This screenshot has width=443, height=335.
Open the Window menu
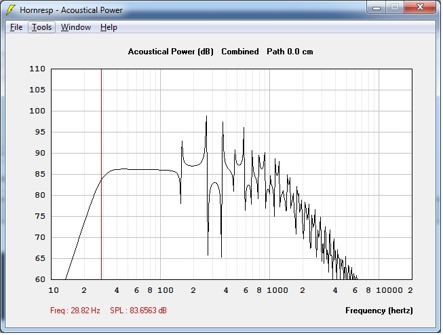click(x=76, y=27)
